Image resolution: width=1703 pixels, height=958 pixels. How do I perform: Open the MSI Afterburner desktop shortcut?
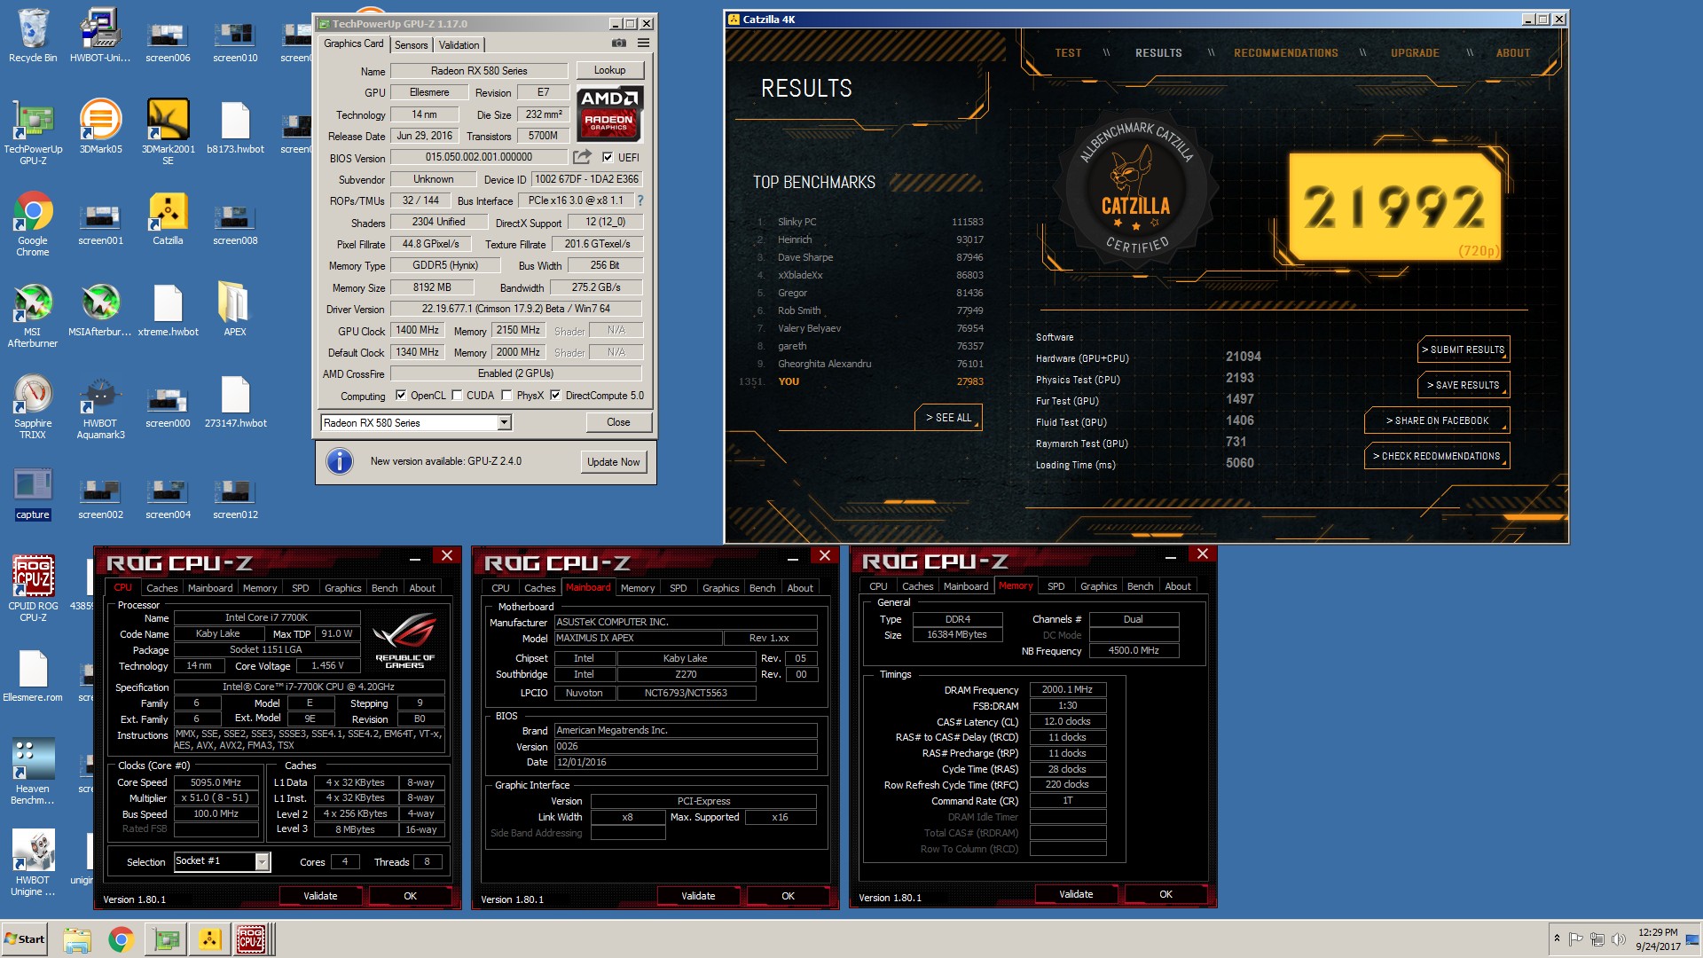(33, 316)
